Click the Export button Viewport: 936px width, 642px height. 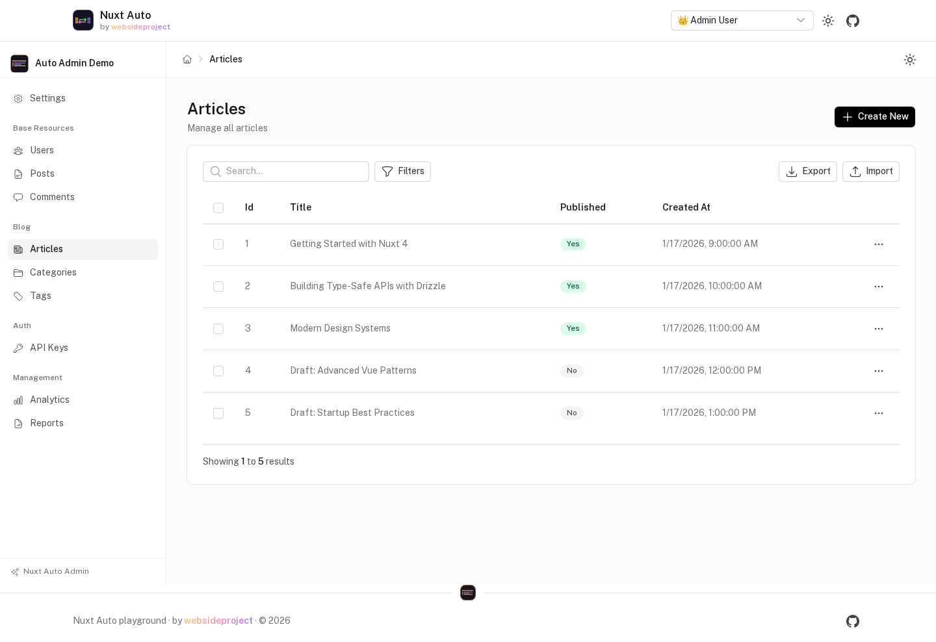click(808, 172)
